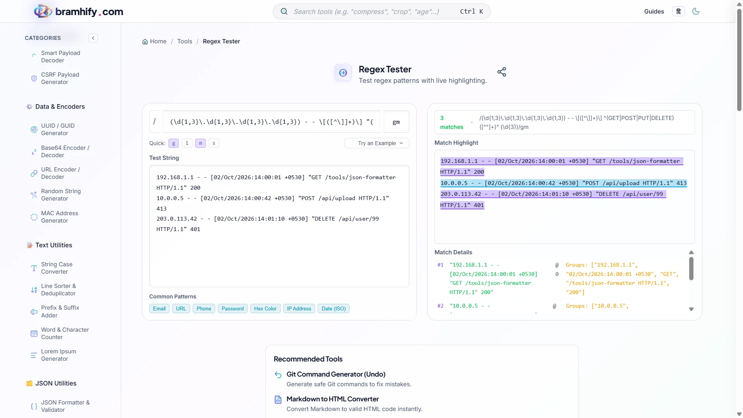Insert the Email common pattern
743x418 pixels.
(x=159, y=308)
